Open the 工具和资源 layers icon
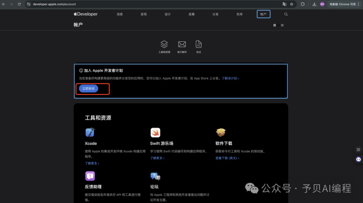 (x=164, y=44)
